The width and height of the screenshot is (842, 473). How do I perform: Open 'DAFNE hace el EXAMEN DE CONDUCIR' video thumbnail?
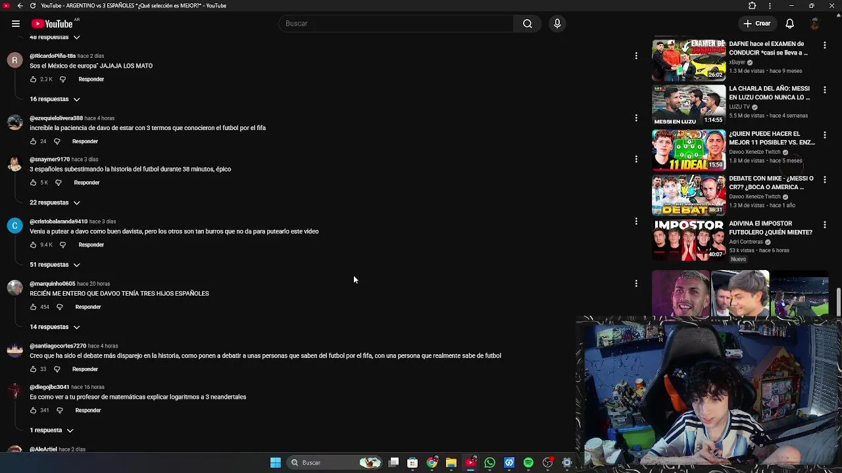(x=689, y=60)
